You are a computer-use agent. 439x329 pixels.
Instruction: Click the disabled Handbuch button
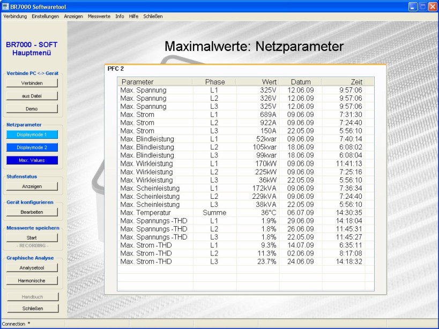coord(33,297)
